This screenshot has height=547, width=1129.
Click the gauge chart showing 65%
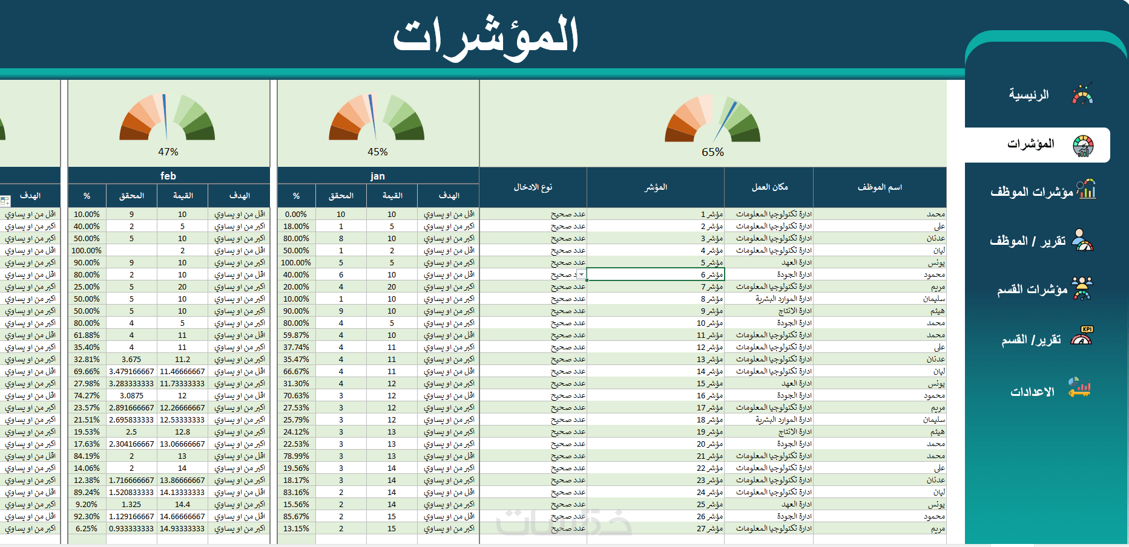[x=713, y=118]
